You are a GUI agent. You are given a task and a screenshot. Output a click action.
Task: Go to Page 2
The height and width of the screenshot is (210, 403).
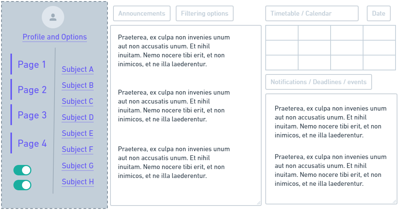coord(32,90)
